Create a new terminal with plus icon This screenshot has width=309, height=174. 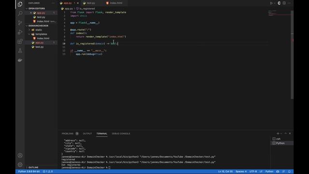[x=278, y=133]
